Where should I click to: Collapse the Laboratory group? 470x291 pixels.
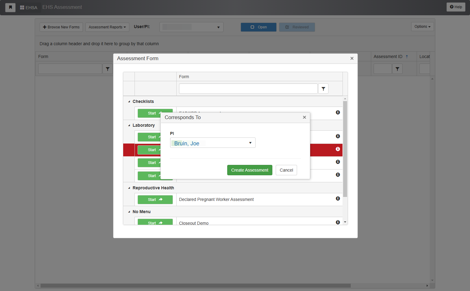coord(129,125)
